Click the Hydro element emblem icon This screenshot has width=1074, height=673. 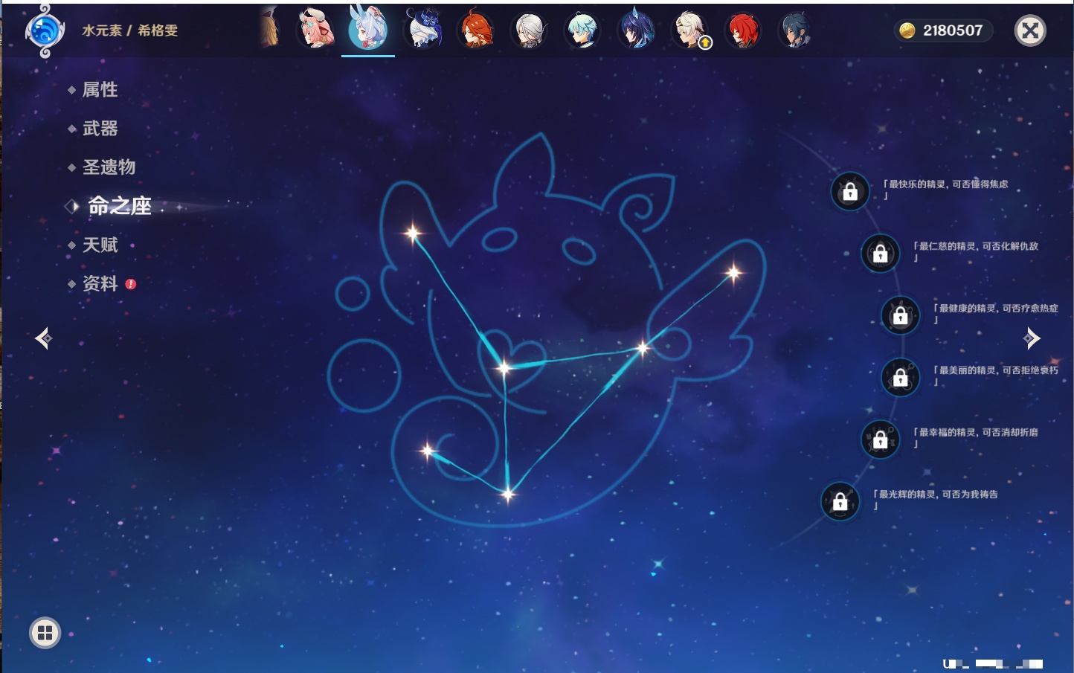(45, 31)
